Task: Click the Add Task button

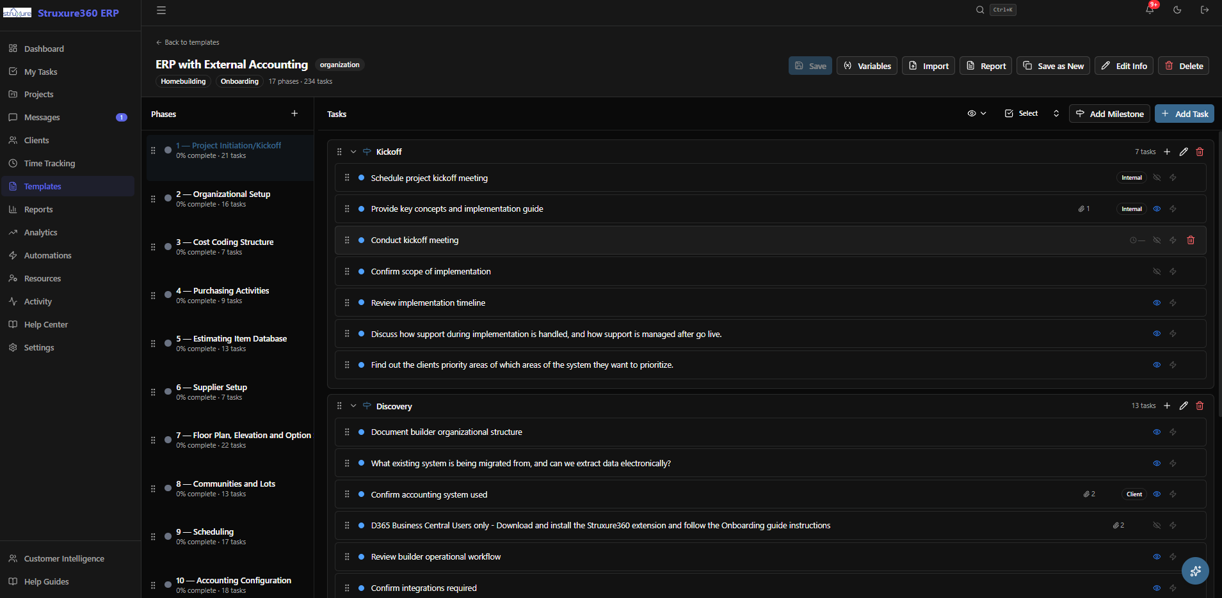Action: pyautogui.click(x=1184, y=114)
